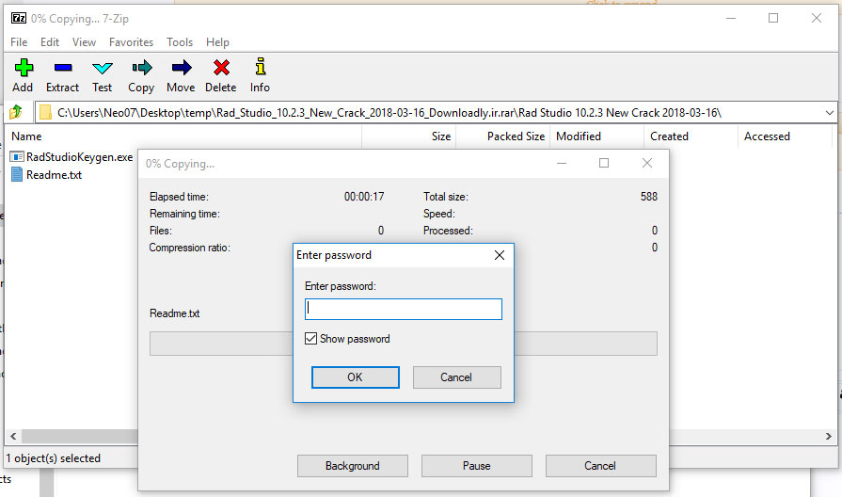Image resolution: width=842 pixels, height=497 pixels.
Task: Click into the password input field
Action: [404, 309]
